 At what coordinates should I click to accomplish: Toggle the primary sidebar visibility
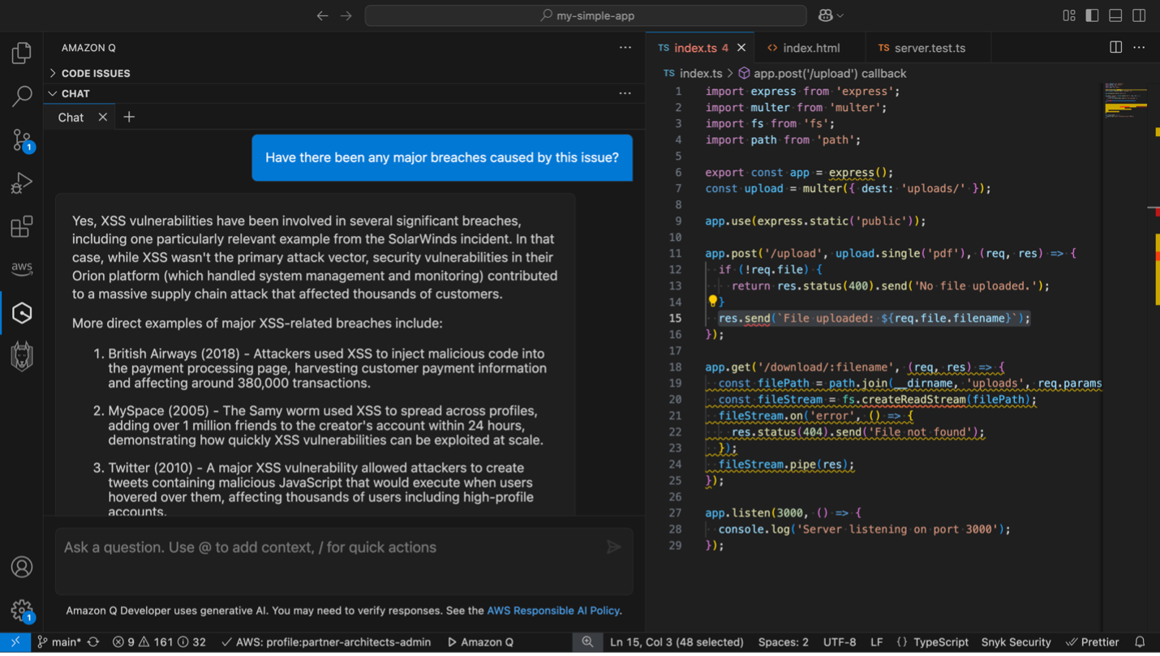(x=1092, y=15)
